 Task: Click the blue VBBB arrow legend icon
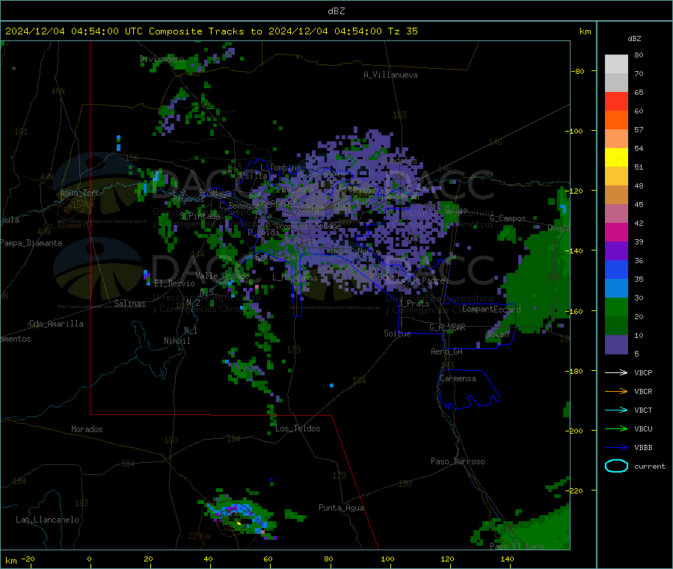[616, 447]
